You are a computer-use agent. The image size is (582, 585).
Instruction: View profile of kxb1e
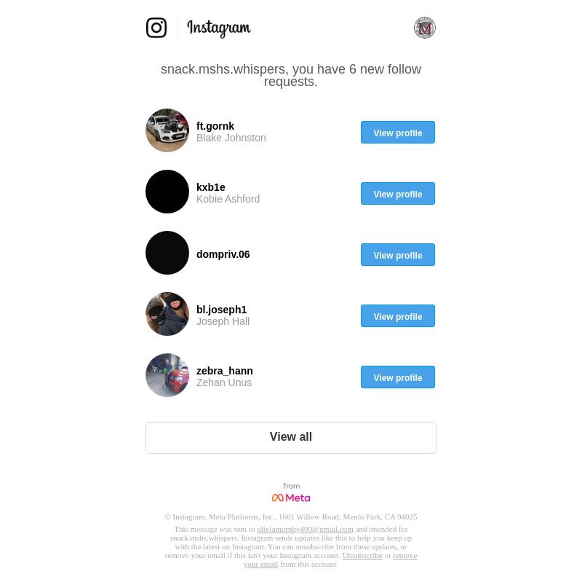pyautogui.click(x=397, y=193)
